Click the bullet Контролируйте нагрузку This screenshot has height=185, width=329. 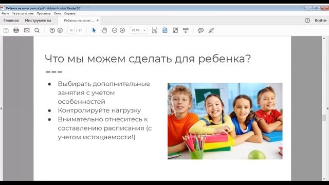point(99,110)
